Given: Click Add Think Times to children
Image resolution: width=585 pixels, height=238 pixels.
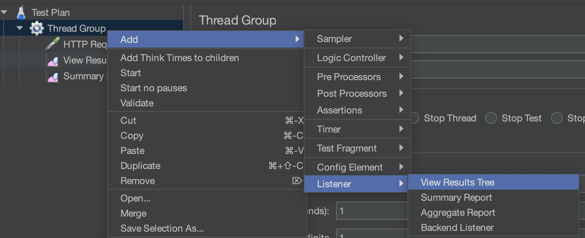Looking at the screenshot, I should pos(180,58).
